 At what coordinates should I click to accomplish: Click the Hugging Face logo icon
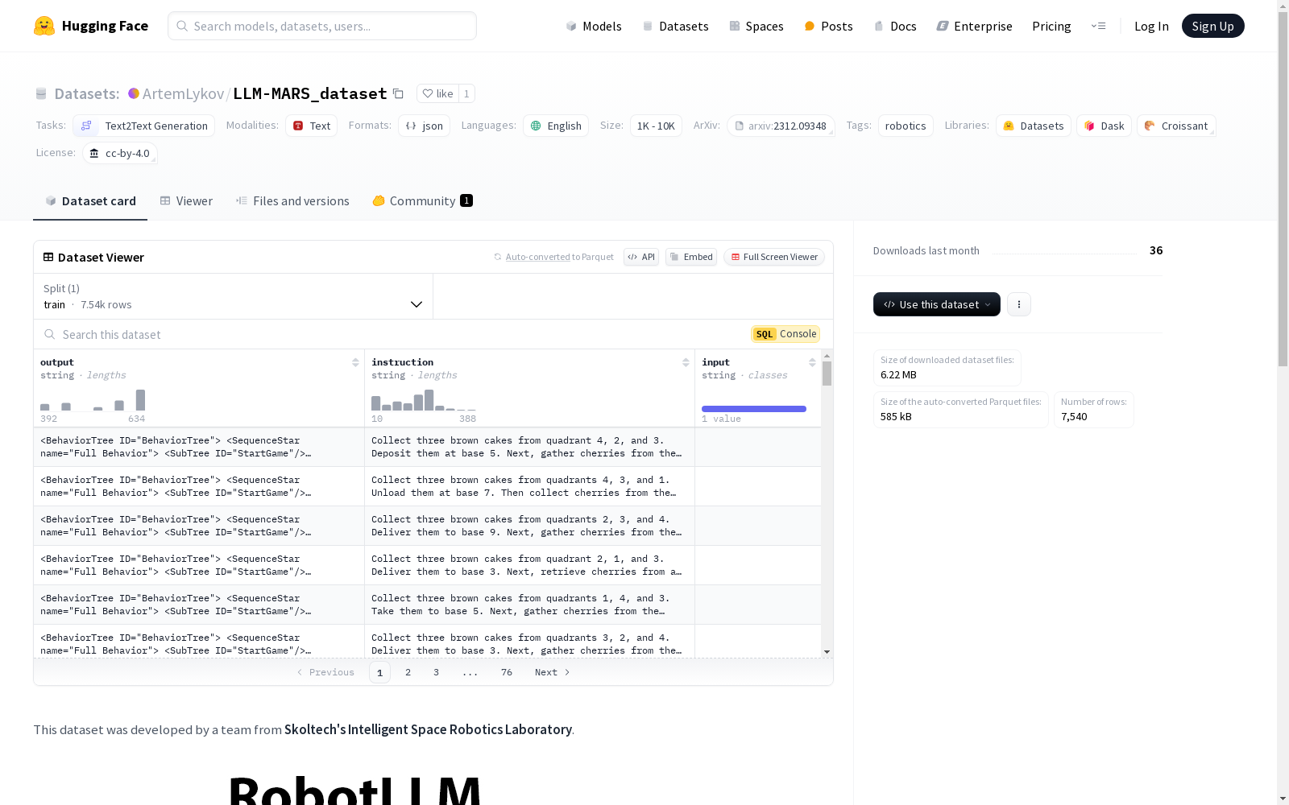click(x=44, y=26)
